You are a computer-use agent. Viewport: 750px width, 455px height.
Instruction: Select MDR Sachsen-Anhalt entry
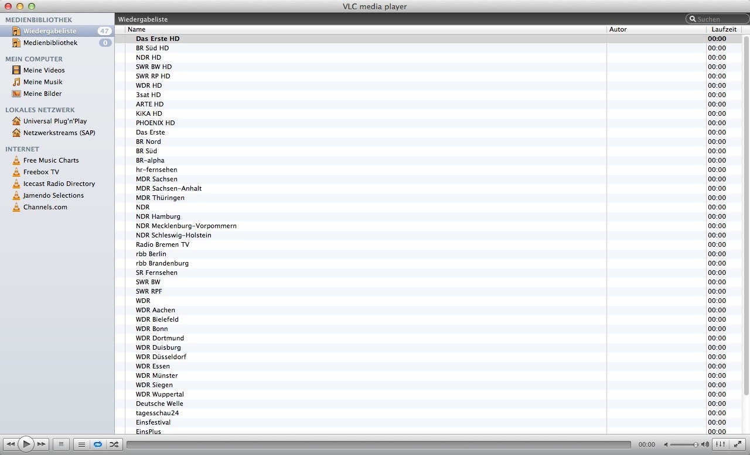[428, 188]
